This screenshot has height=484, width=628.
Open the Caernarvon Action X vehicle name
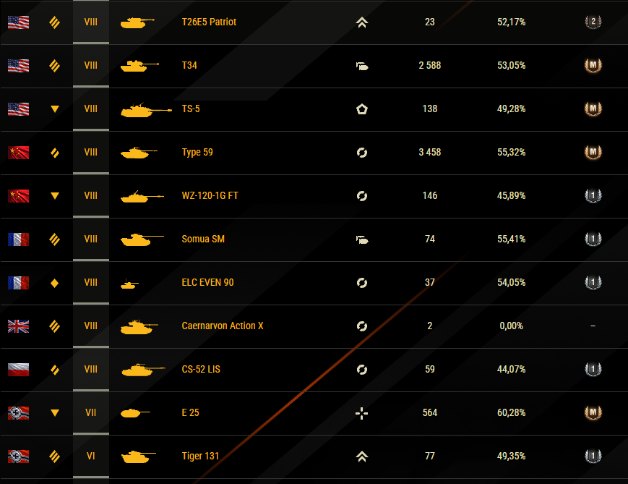(223, 326)
